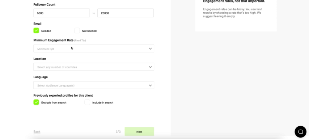Image resolution: width=309 pixels, height=139 pixels.
Task: Go Back to the previous step
Action: coord(37,132)
